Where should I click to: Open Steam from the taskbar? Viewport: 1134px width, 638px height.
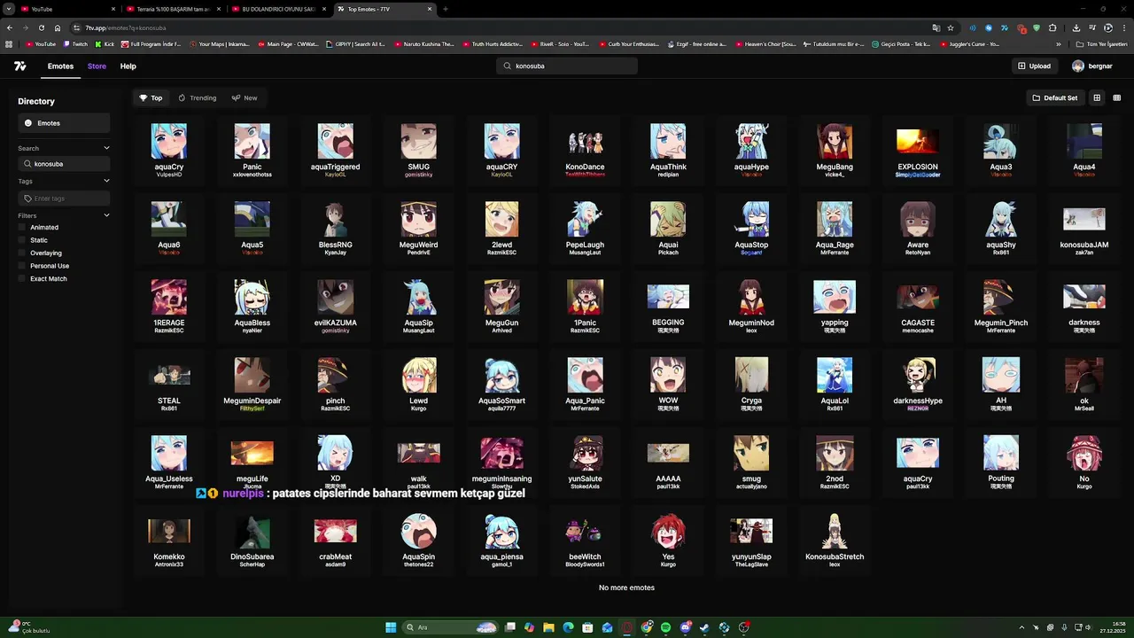(704, 627)
